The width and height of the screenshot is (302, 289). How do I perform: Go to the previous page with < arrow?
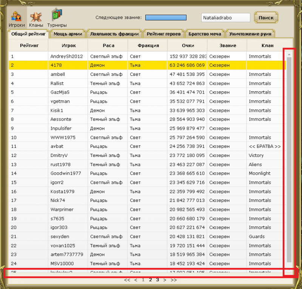136,280
